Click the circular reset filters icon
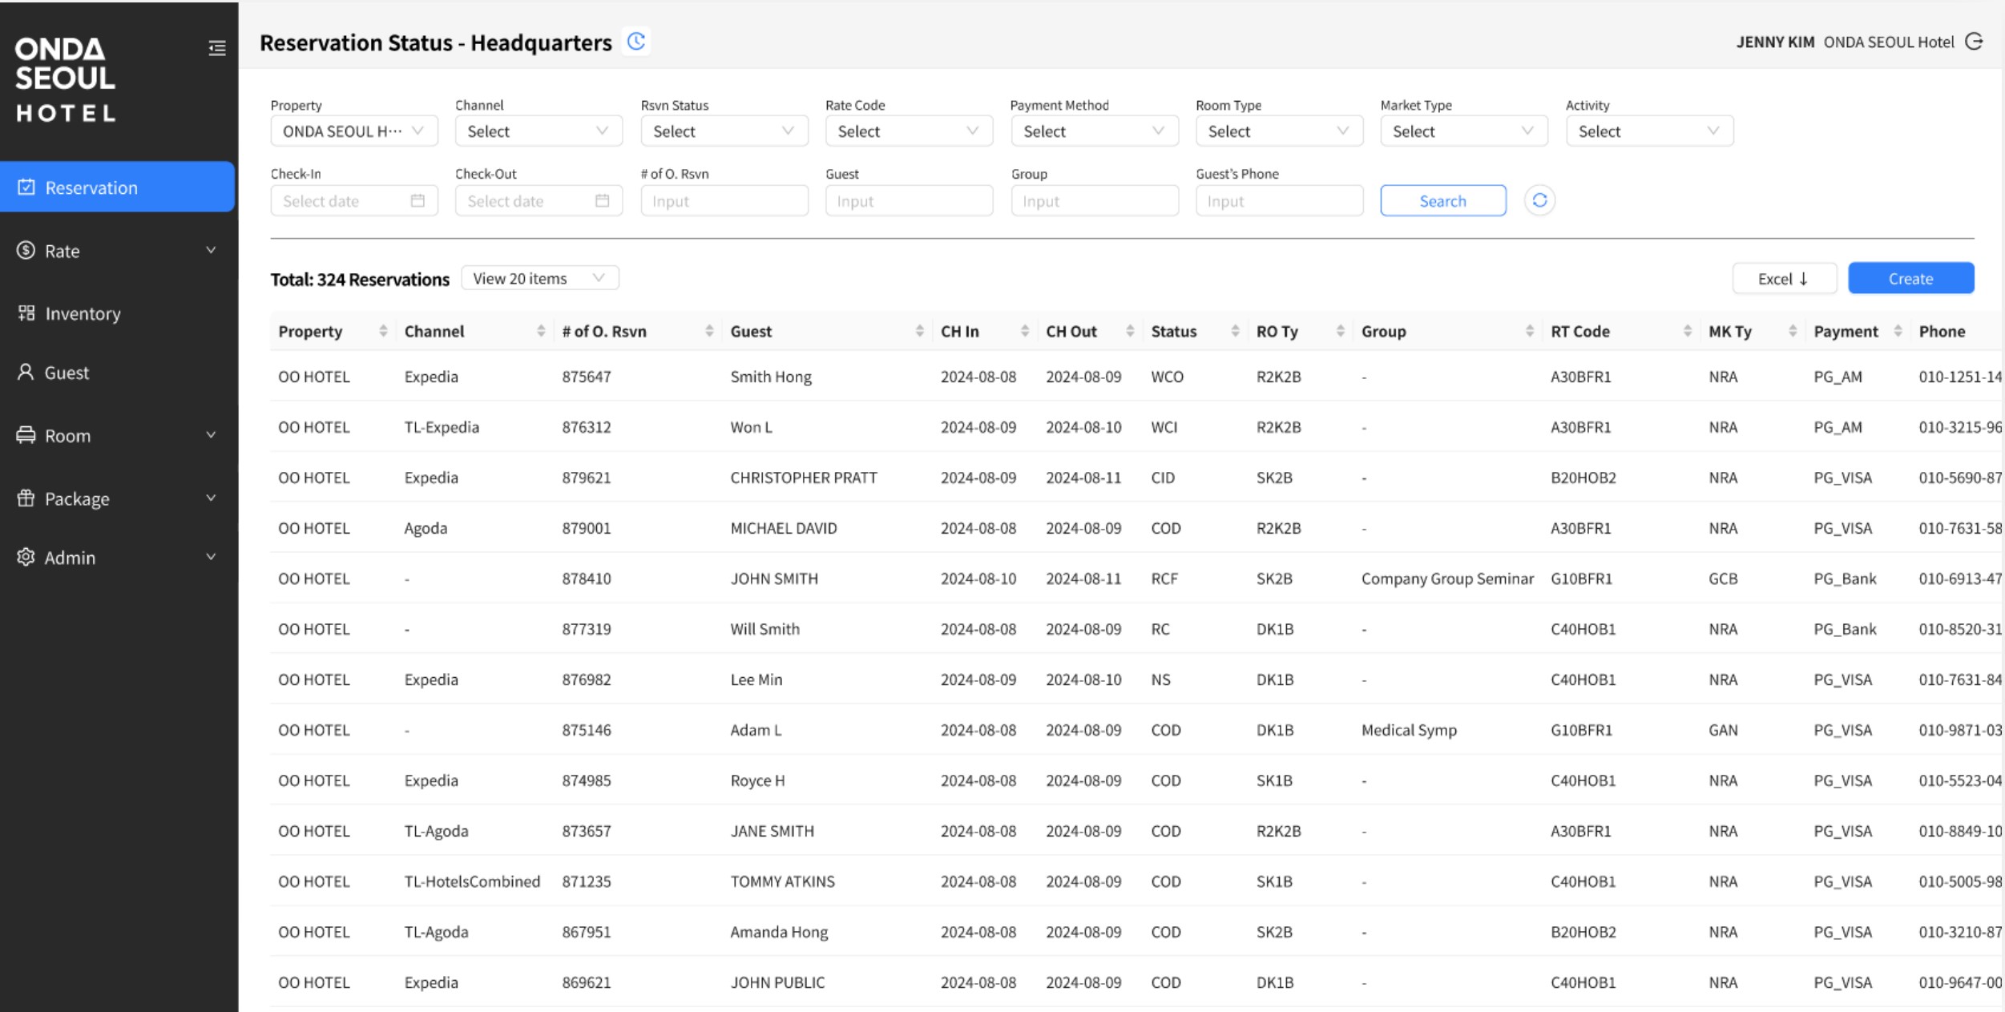This screenshot has width=2005, height=1012. tap(1539, 200)
